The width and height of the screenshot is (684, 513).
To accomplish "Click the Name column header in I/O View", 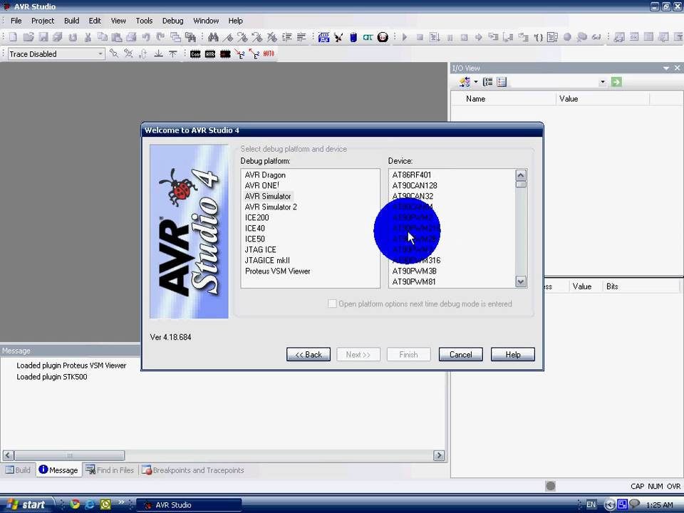I will [x=504, y=99].
